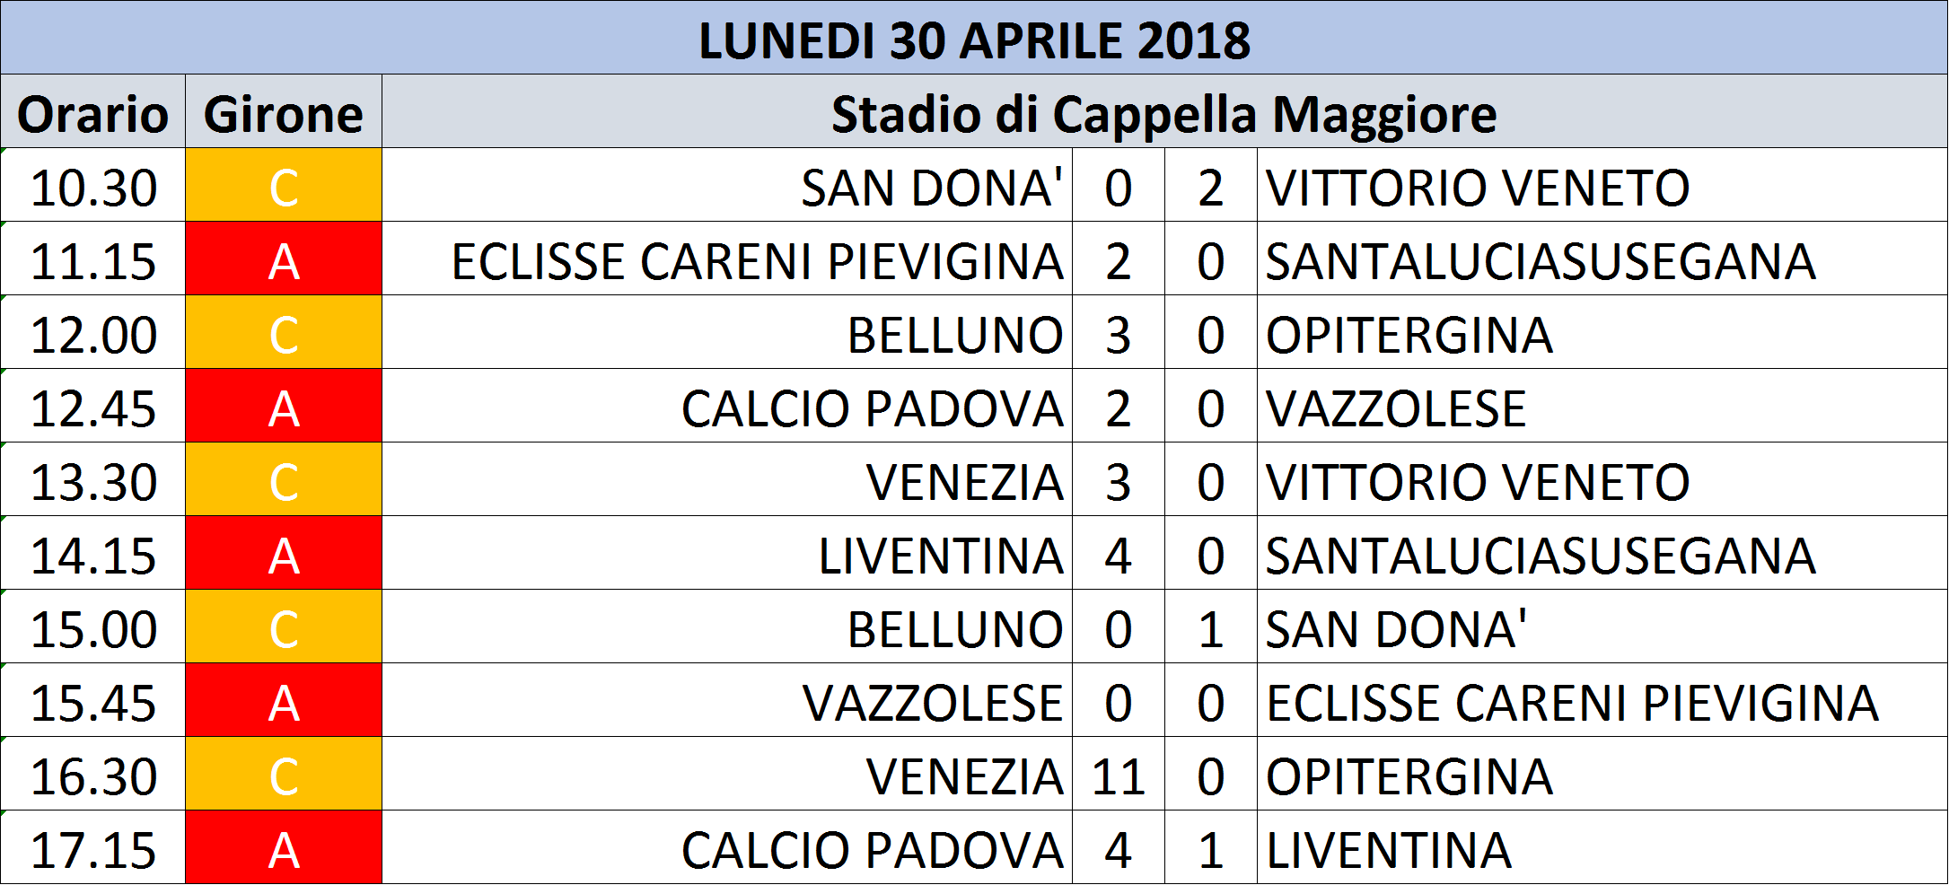Click the VAZZOLESE away team at 12.45

1602,406
